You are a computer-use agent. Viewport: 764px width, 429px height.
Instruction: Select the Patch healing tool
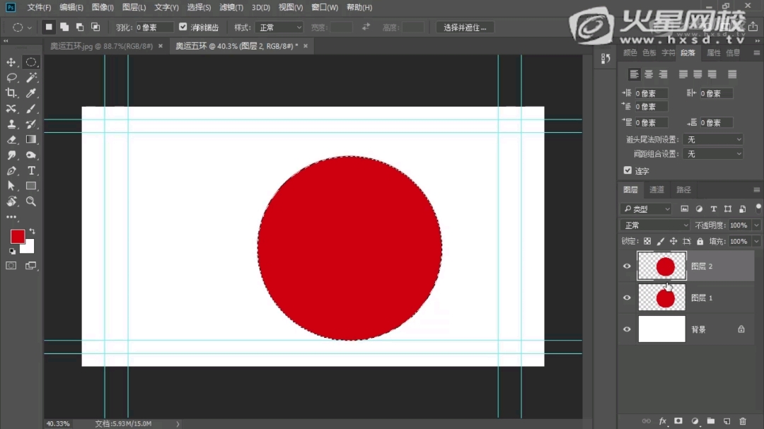point(11,109)
